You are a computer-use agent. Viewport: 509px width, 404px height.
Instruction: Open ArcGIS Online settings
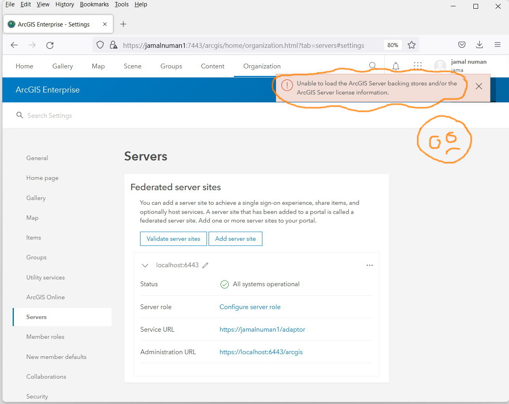46,297
